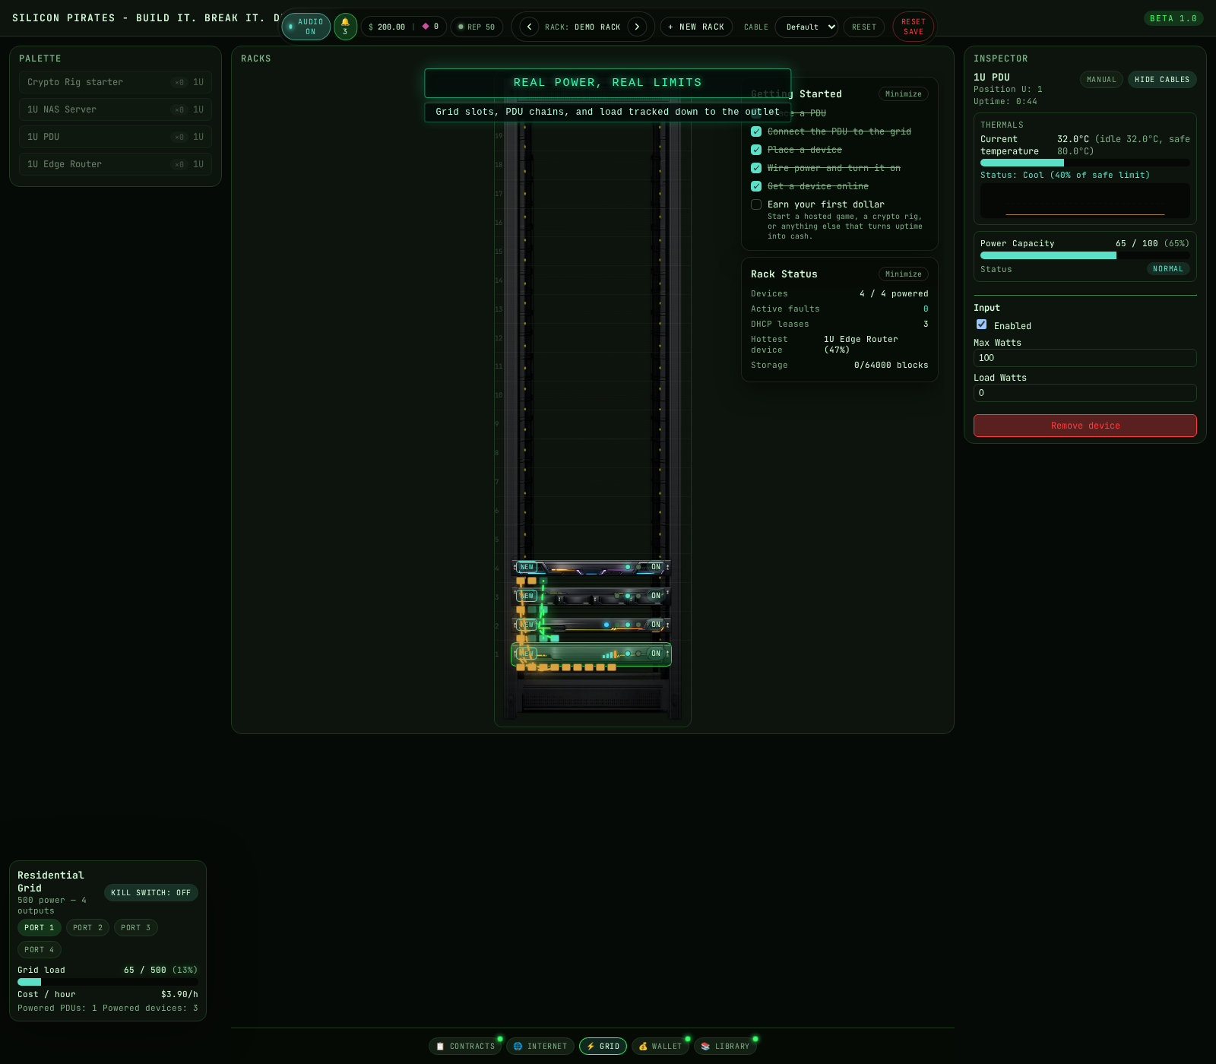Open the Wallet tab
1216x1064 pixels.
tap(660, 1047)
